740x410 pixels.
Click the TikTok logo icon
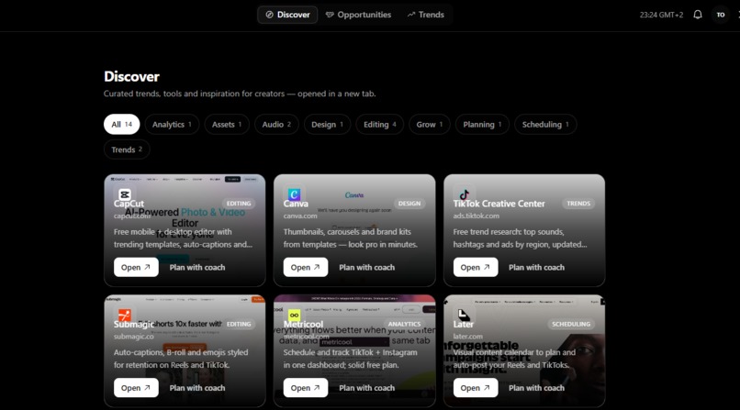coord(464,194)
